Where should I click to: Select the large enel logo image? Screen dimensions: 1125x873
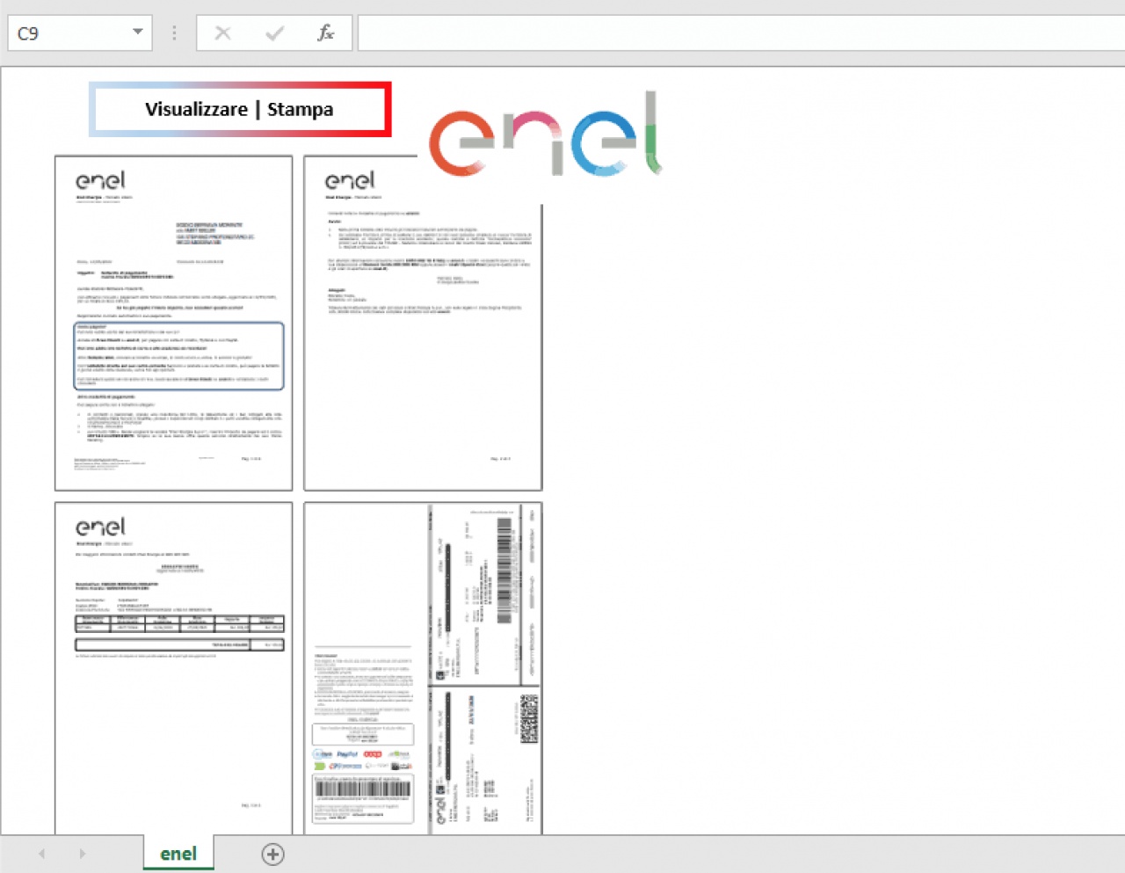[x=545, y=133]
